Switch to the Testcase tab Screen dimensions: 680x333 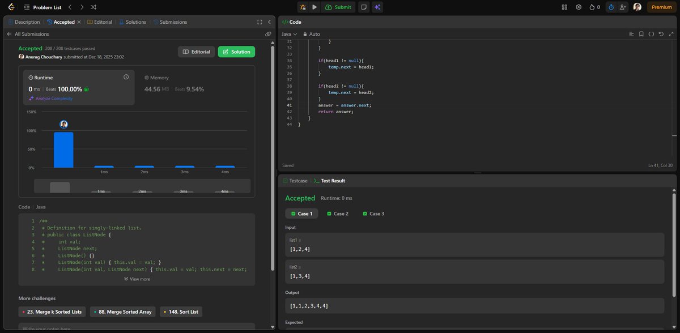coord(295,181)
